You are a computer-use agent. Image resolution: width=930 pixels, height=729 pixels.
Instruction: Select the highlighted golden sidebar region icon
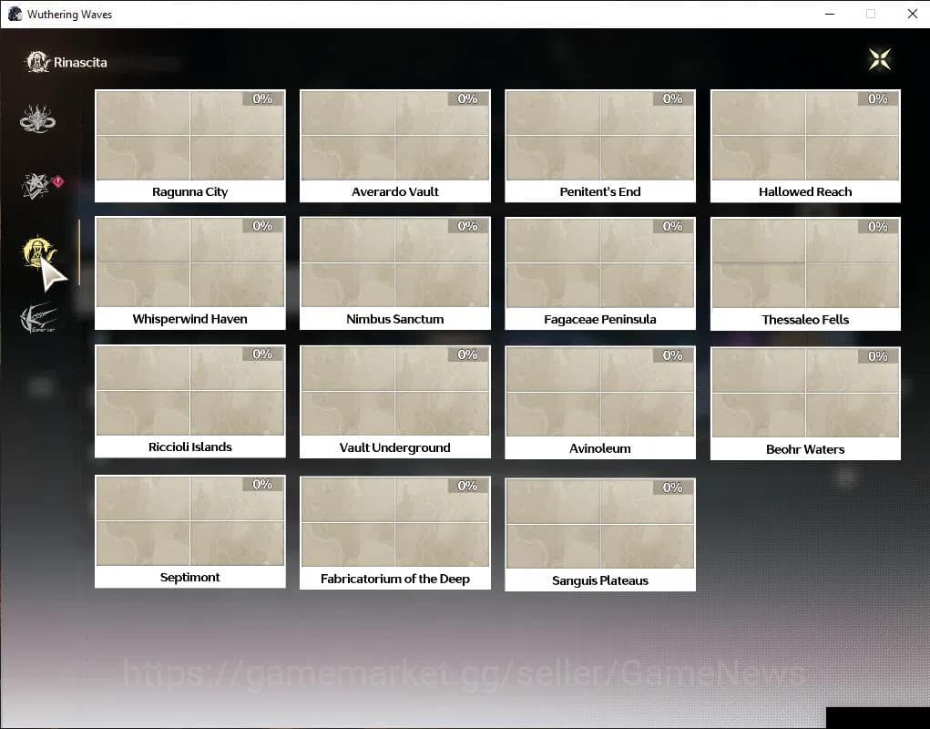coord(38,252)
